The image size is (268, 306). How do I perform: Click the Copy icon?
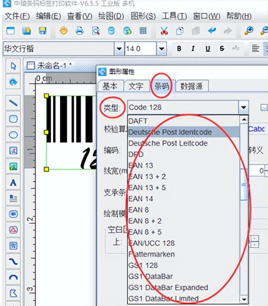click(180, 31)
